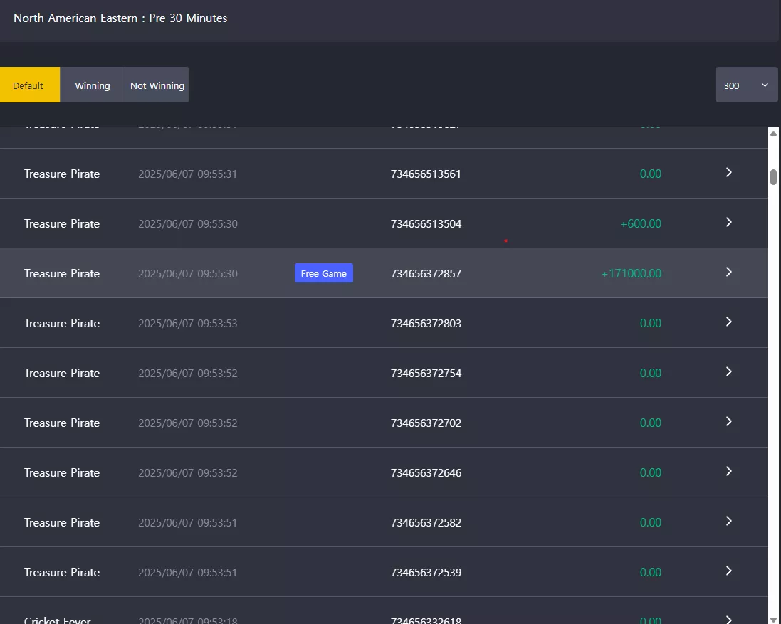Open details arrow for bet 734656372754
781x624 pixels.
(x=729, y=371)
